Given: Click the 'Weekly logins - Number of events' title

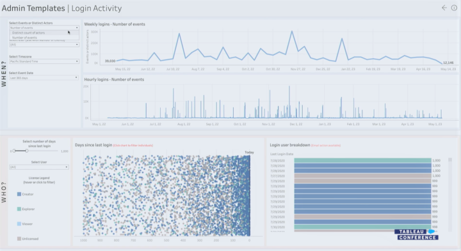Looking at the screenshot, I should 115,24.
